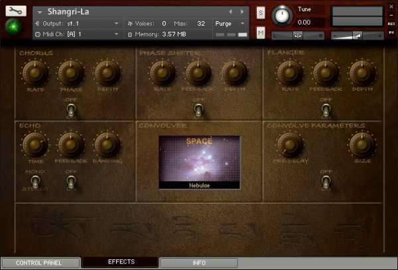Click the Space nebula convolver image
Screen dimensions: 398x270
pos(199,159)
